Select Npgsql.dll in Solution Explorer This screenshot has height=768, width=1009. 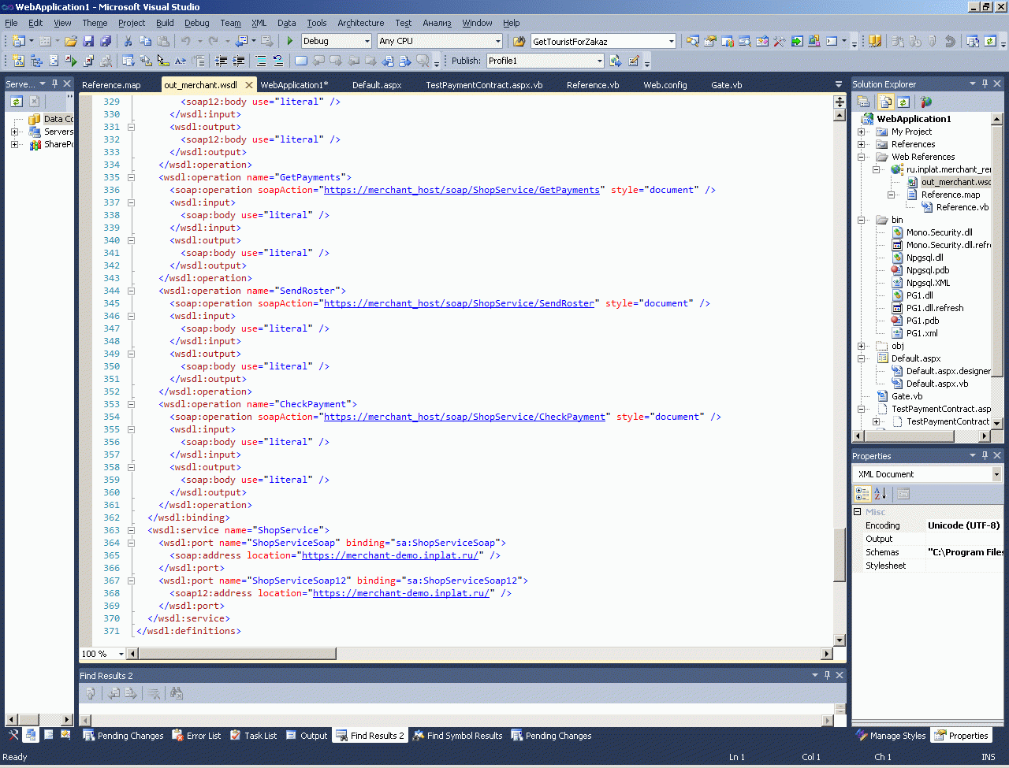925,258
